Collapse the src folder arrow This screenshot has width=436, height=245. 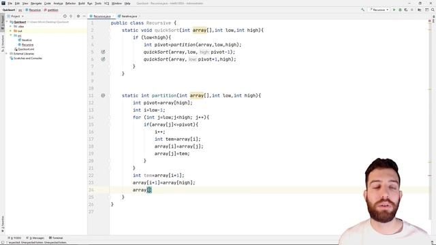pos(11,35)
